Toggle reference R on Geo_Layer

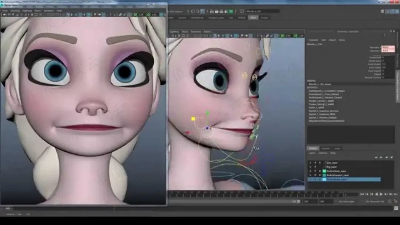[320, 162]
